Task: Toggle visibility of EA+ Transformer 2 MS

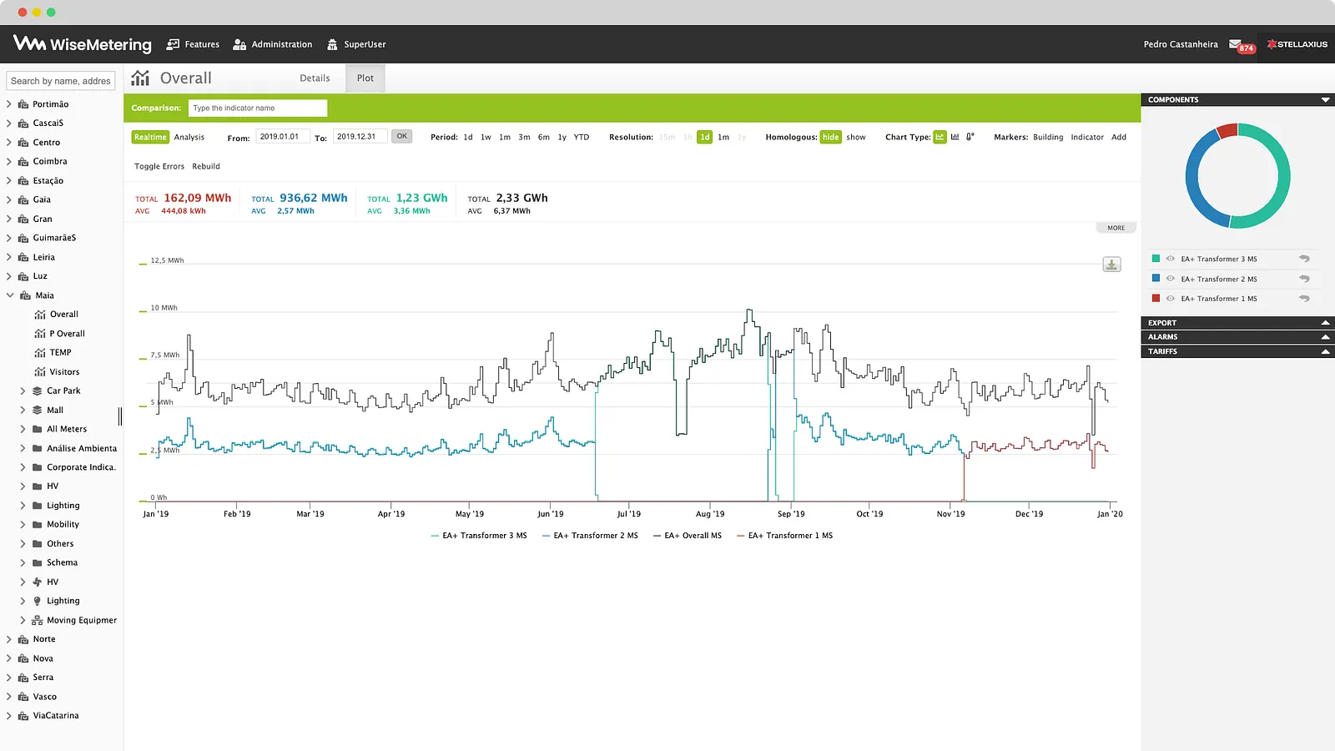Action: 1170,279
